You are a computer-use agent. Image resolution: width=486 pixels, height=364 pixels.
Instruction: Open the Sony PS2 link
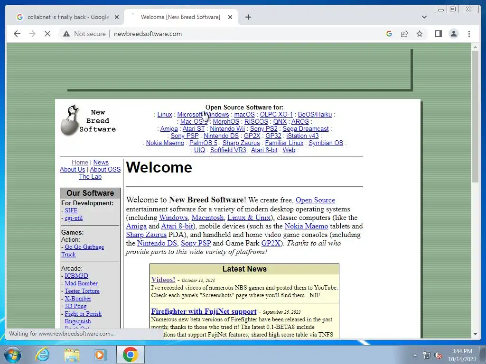click(263, 129)
